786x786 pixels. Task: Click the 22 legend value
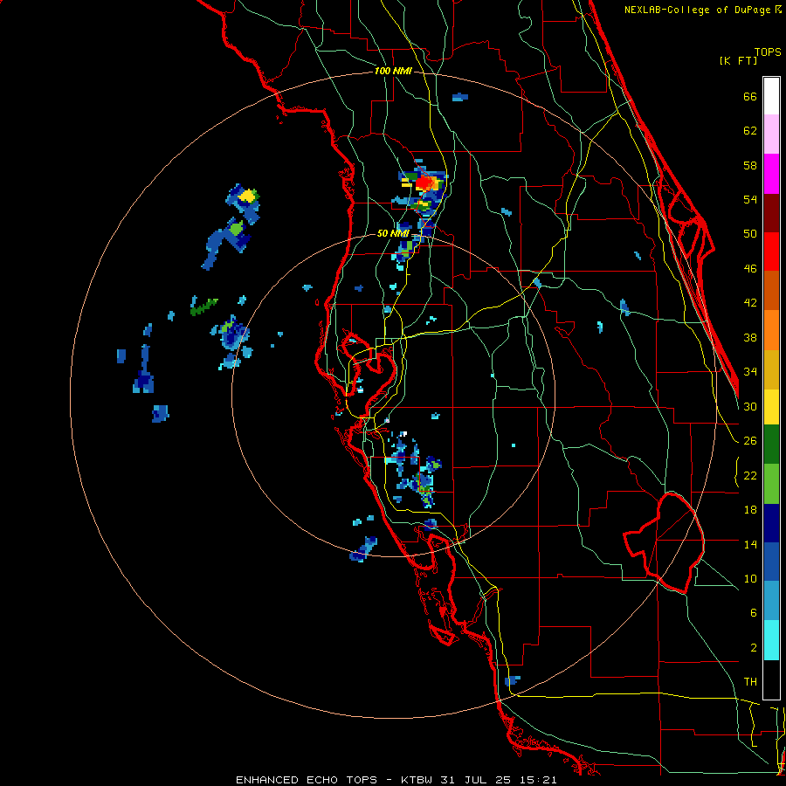pos(750,475)
